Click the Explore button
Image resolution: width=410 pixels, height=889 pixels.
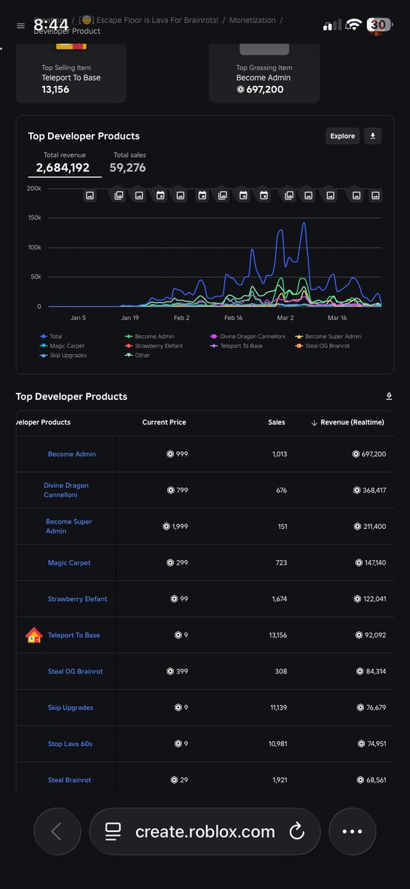coord(343,136)
